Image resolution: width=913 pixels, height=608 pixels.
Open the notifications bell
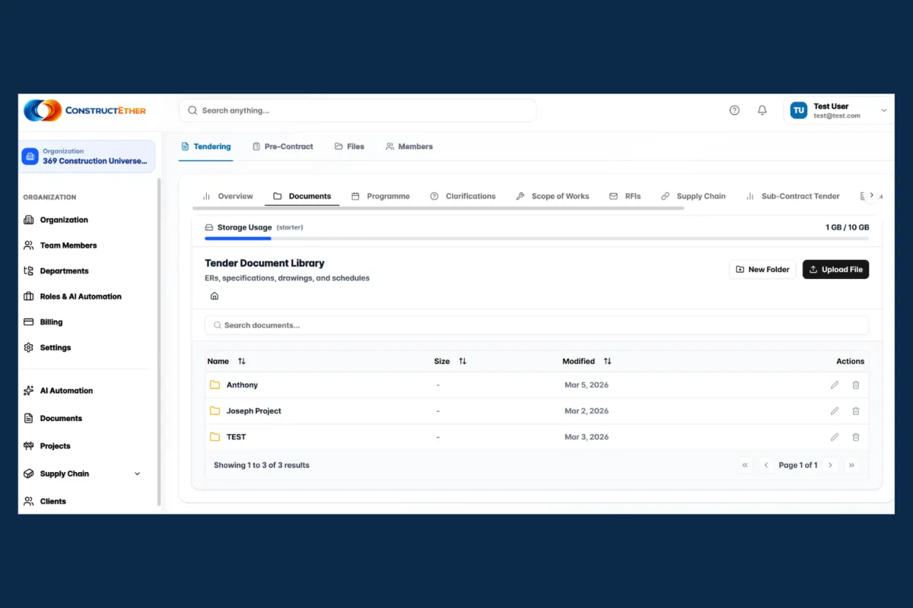762,110
